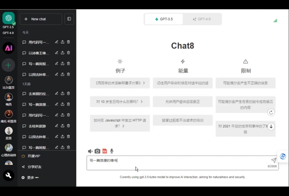The height and width of the screenshot is (196, 289).
Task: Collapse the sidebar panel
Action: click(x=69, y=19)
